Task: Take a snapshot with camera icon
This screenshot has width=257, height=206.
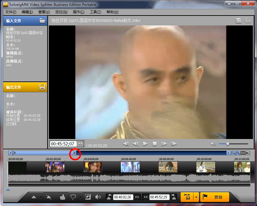Action: [238, 21]
